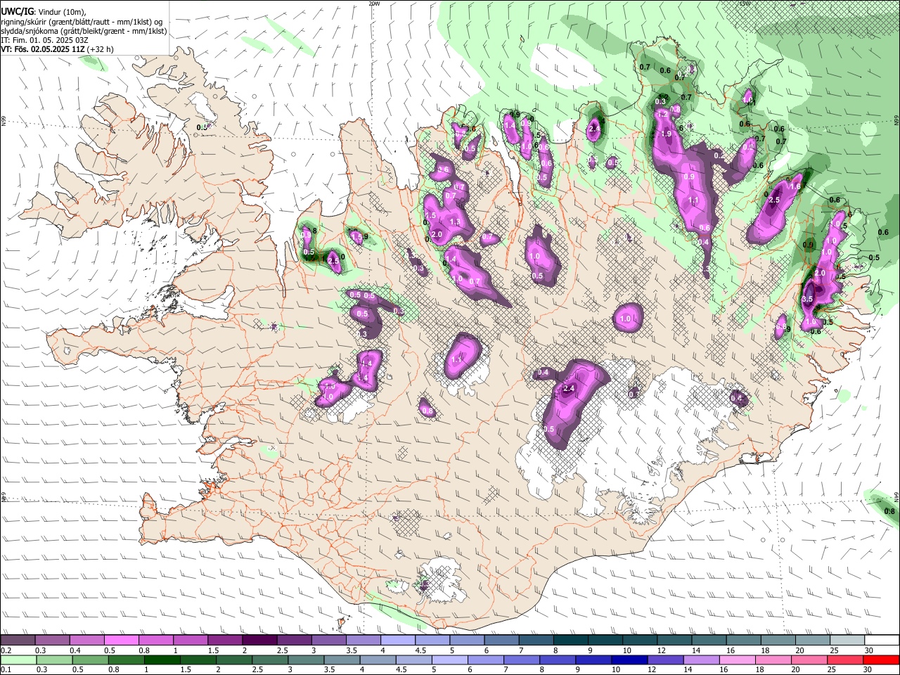
Task: Pick the snow legend swatch between 16 and 18
Action: pyautogui.click(x=743, y=641)
